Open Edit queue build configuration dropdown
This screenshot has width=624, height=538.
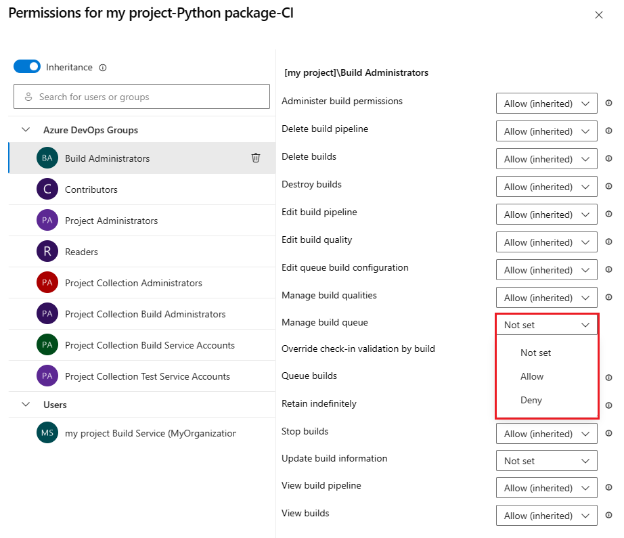pos(546,270)
